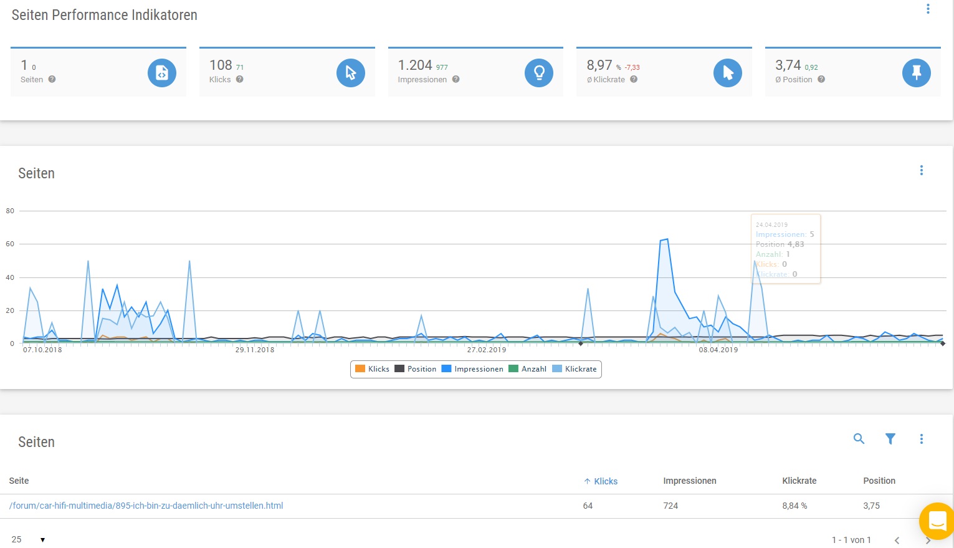The image size is (954, 548).
Task: Go to previous page of table results
Action: click(x=897, y=540)
